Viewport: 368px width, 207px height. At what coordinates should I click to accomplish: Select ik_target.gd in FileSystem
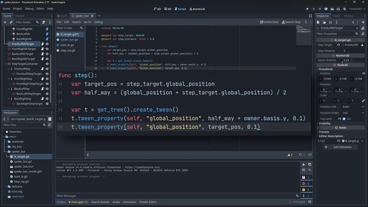(22, 156)
